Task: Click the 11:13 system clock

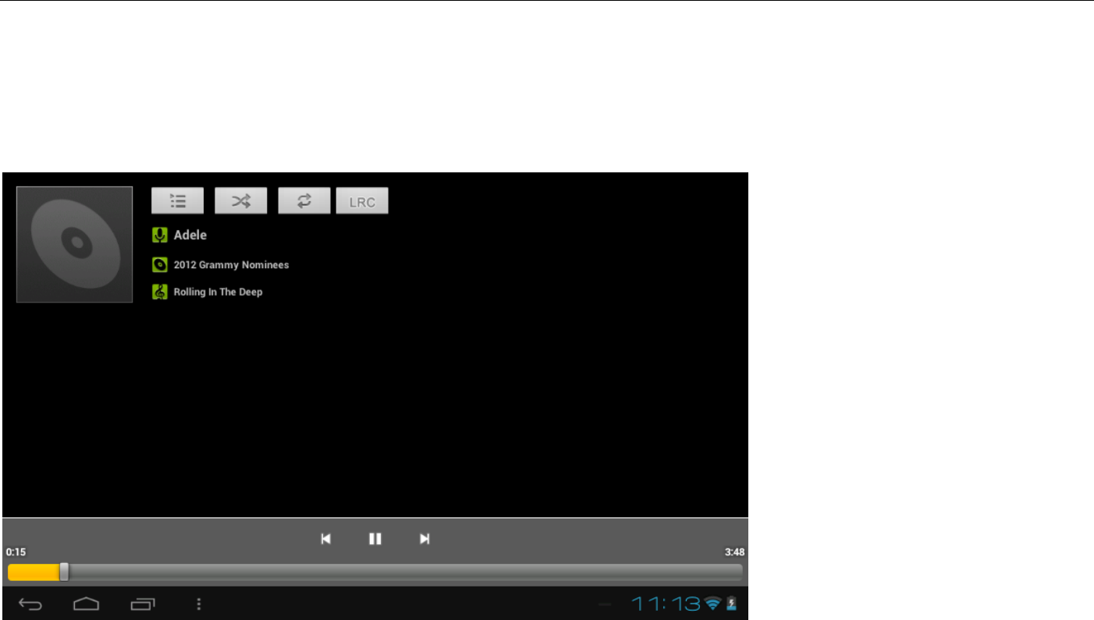Action: 666,604
